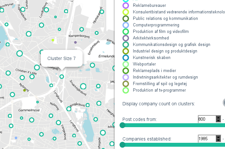Click the Computerprogrammering legend circle icon
This screenshot has height=149, width=225.
pyautogui.click(x=126, y=25)
